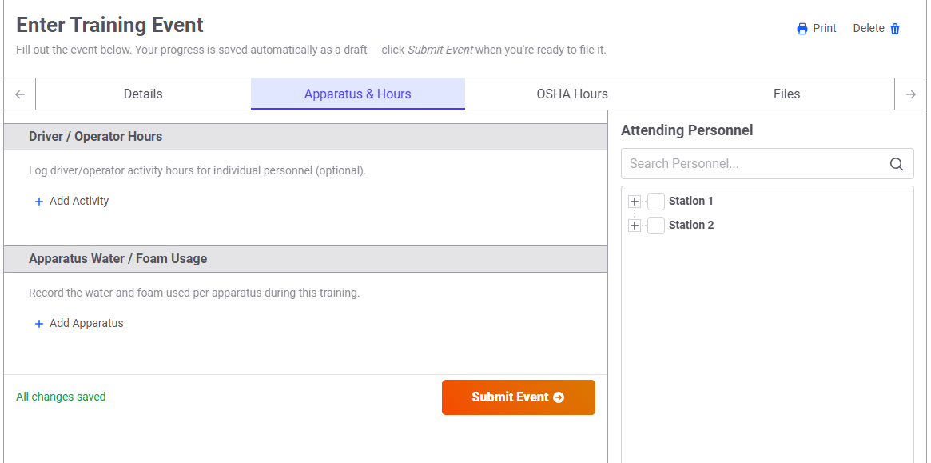The image size is (931, 463).
Task: Click the trash can Delete icon
Action: tap(895, 29)
